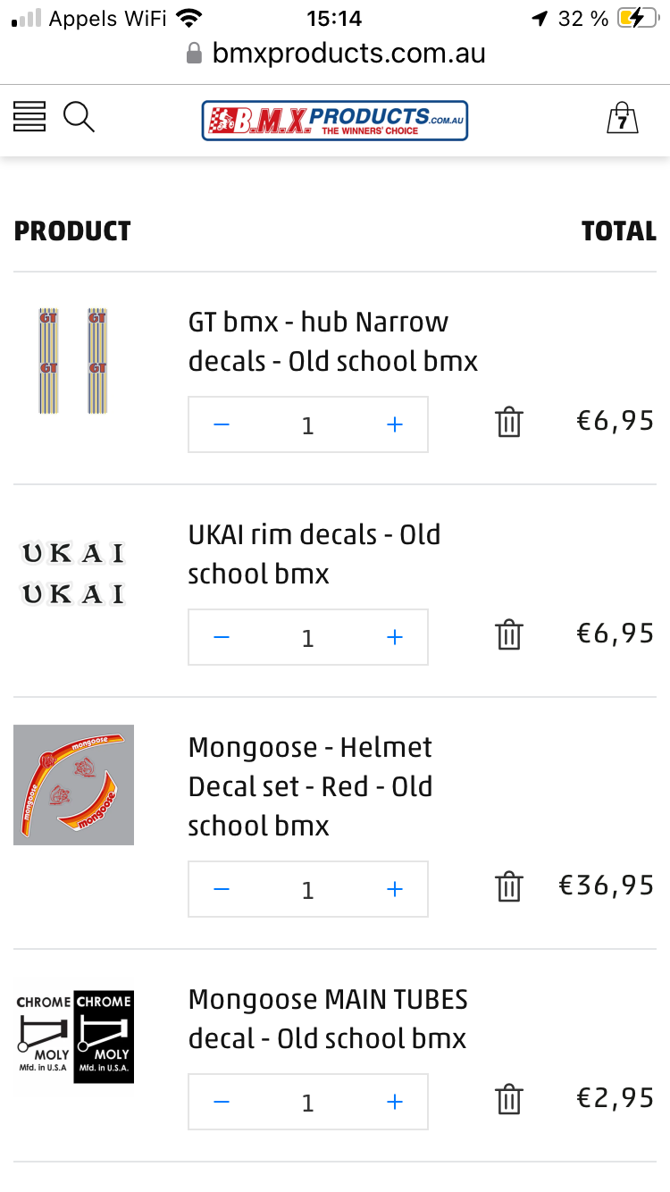Remove UKAI rim decals with trash icon
The image size is (670, 1192).
pos(508,634)
